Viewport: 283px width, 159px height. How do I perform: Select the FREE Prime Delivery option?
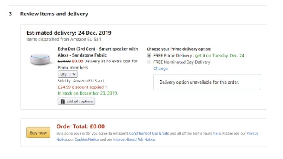coord(149,55)
